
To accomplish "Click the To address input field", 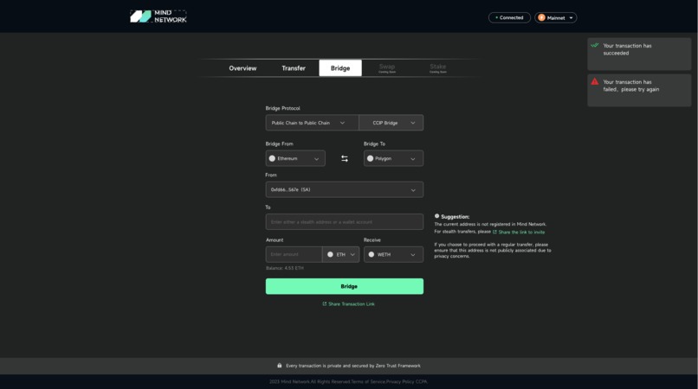I will click(x=345, y=222).
